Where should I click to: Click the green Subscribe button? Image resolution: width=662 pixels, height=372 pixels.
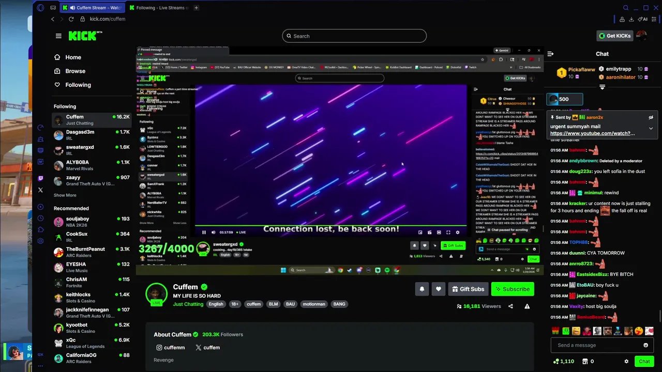[513, 289]
